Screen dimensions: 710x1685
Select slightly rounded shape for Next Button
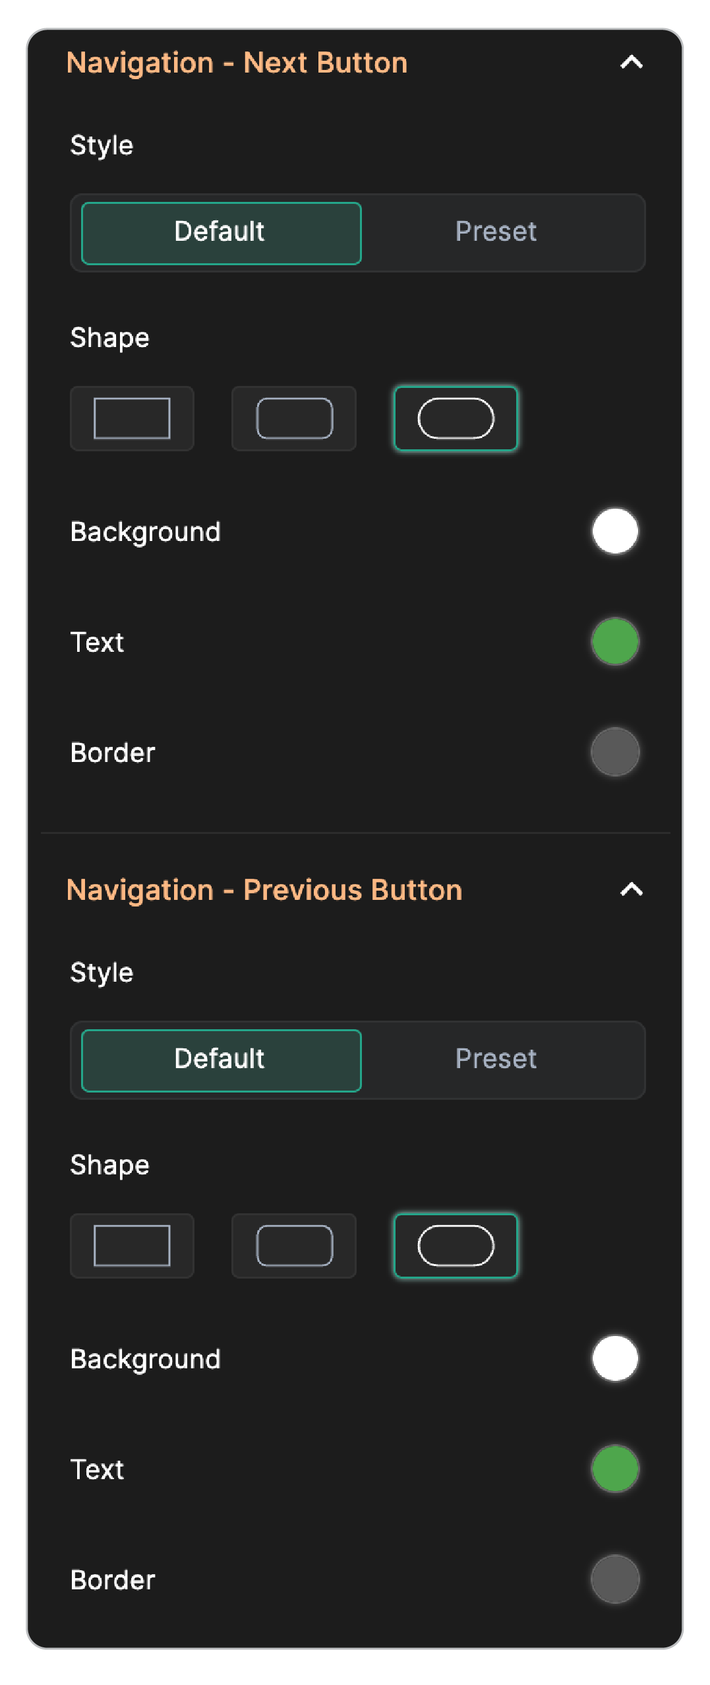(294, 418)
